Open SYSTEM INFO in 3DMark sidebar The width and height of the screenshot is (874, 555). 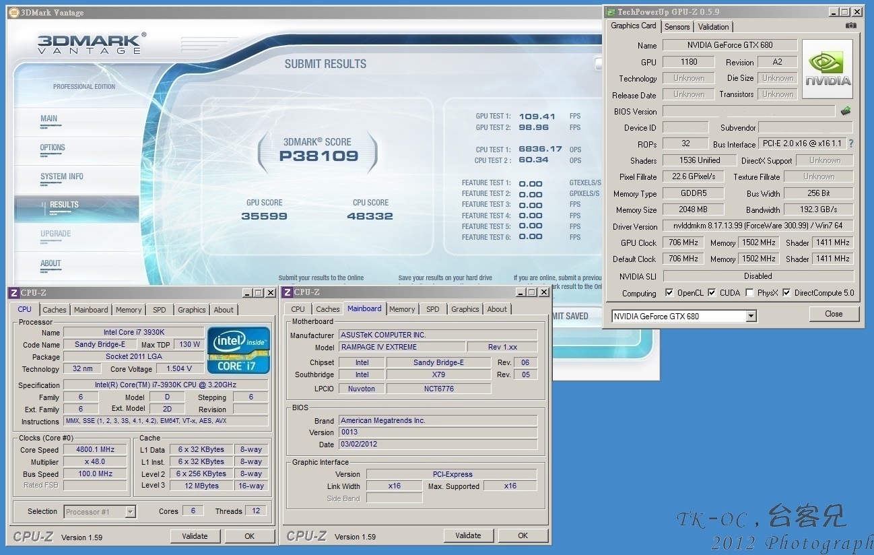pos(62,176)
